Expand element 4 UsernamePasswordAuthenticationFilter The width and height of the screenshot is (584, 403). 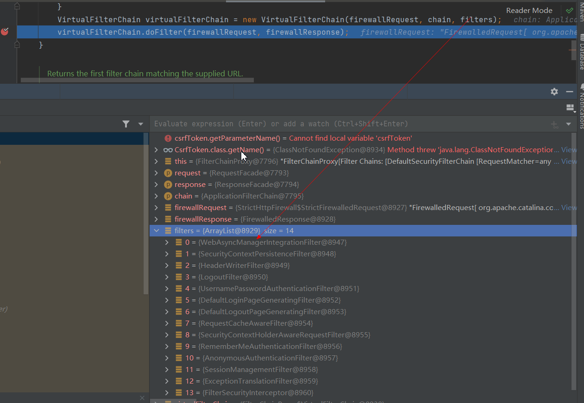point(167,288)
